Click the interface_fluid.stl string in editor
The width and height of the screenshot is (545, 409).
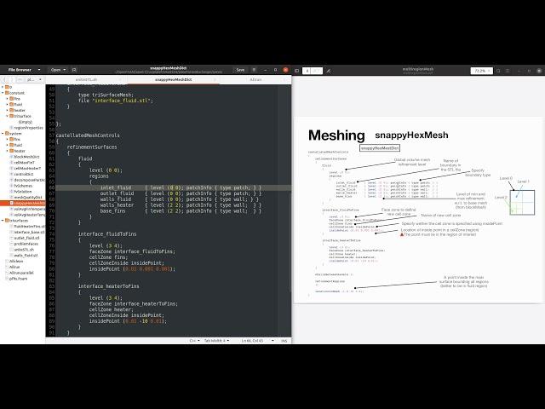(122, 101)
